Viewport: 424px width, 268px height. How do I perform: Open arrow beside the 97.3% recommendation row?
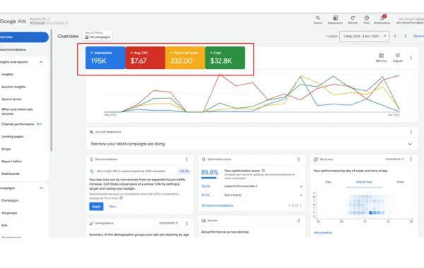click(301, 195)
